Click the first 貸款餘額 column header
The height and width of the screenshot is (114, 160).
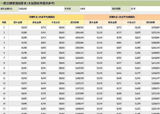coord(75,22)
